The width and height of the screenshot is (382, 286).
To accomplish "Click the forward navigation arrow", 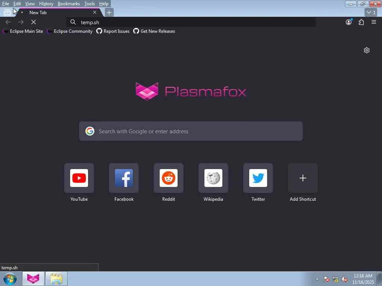I will pyautogui.click(x=21, y=22).
